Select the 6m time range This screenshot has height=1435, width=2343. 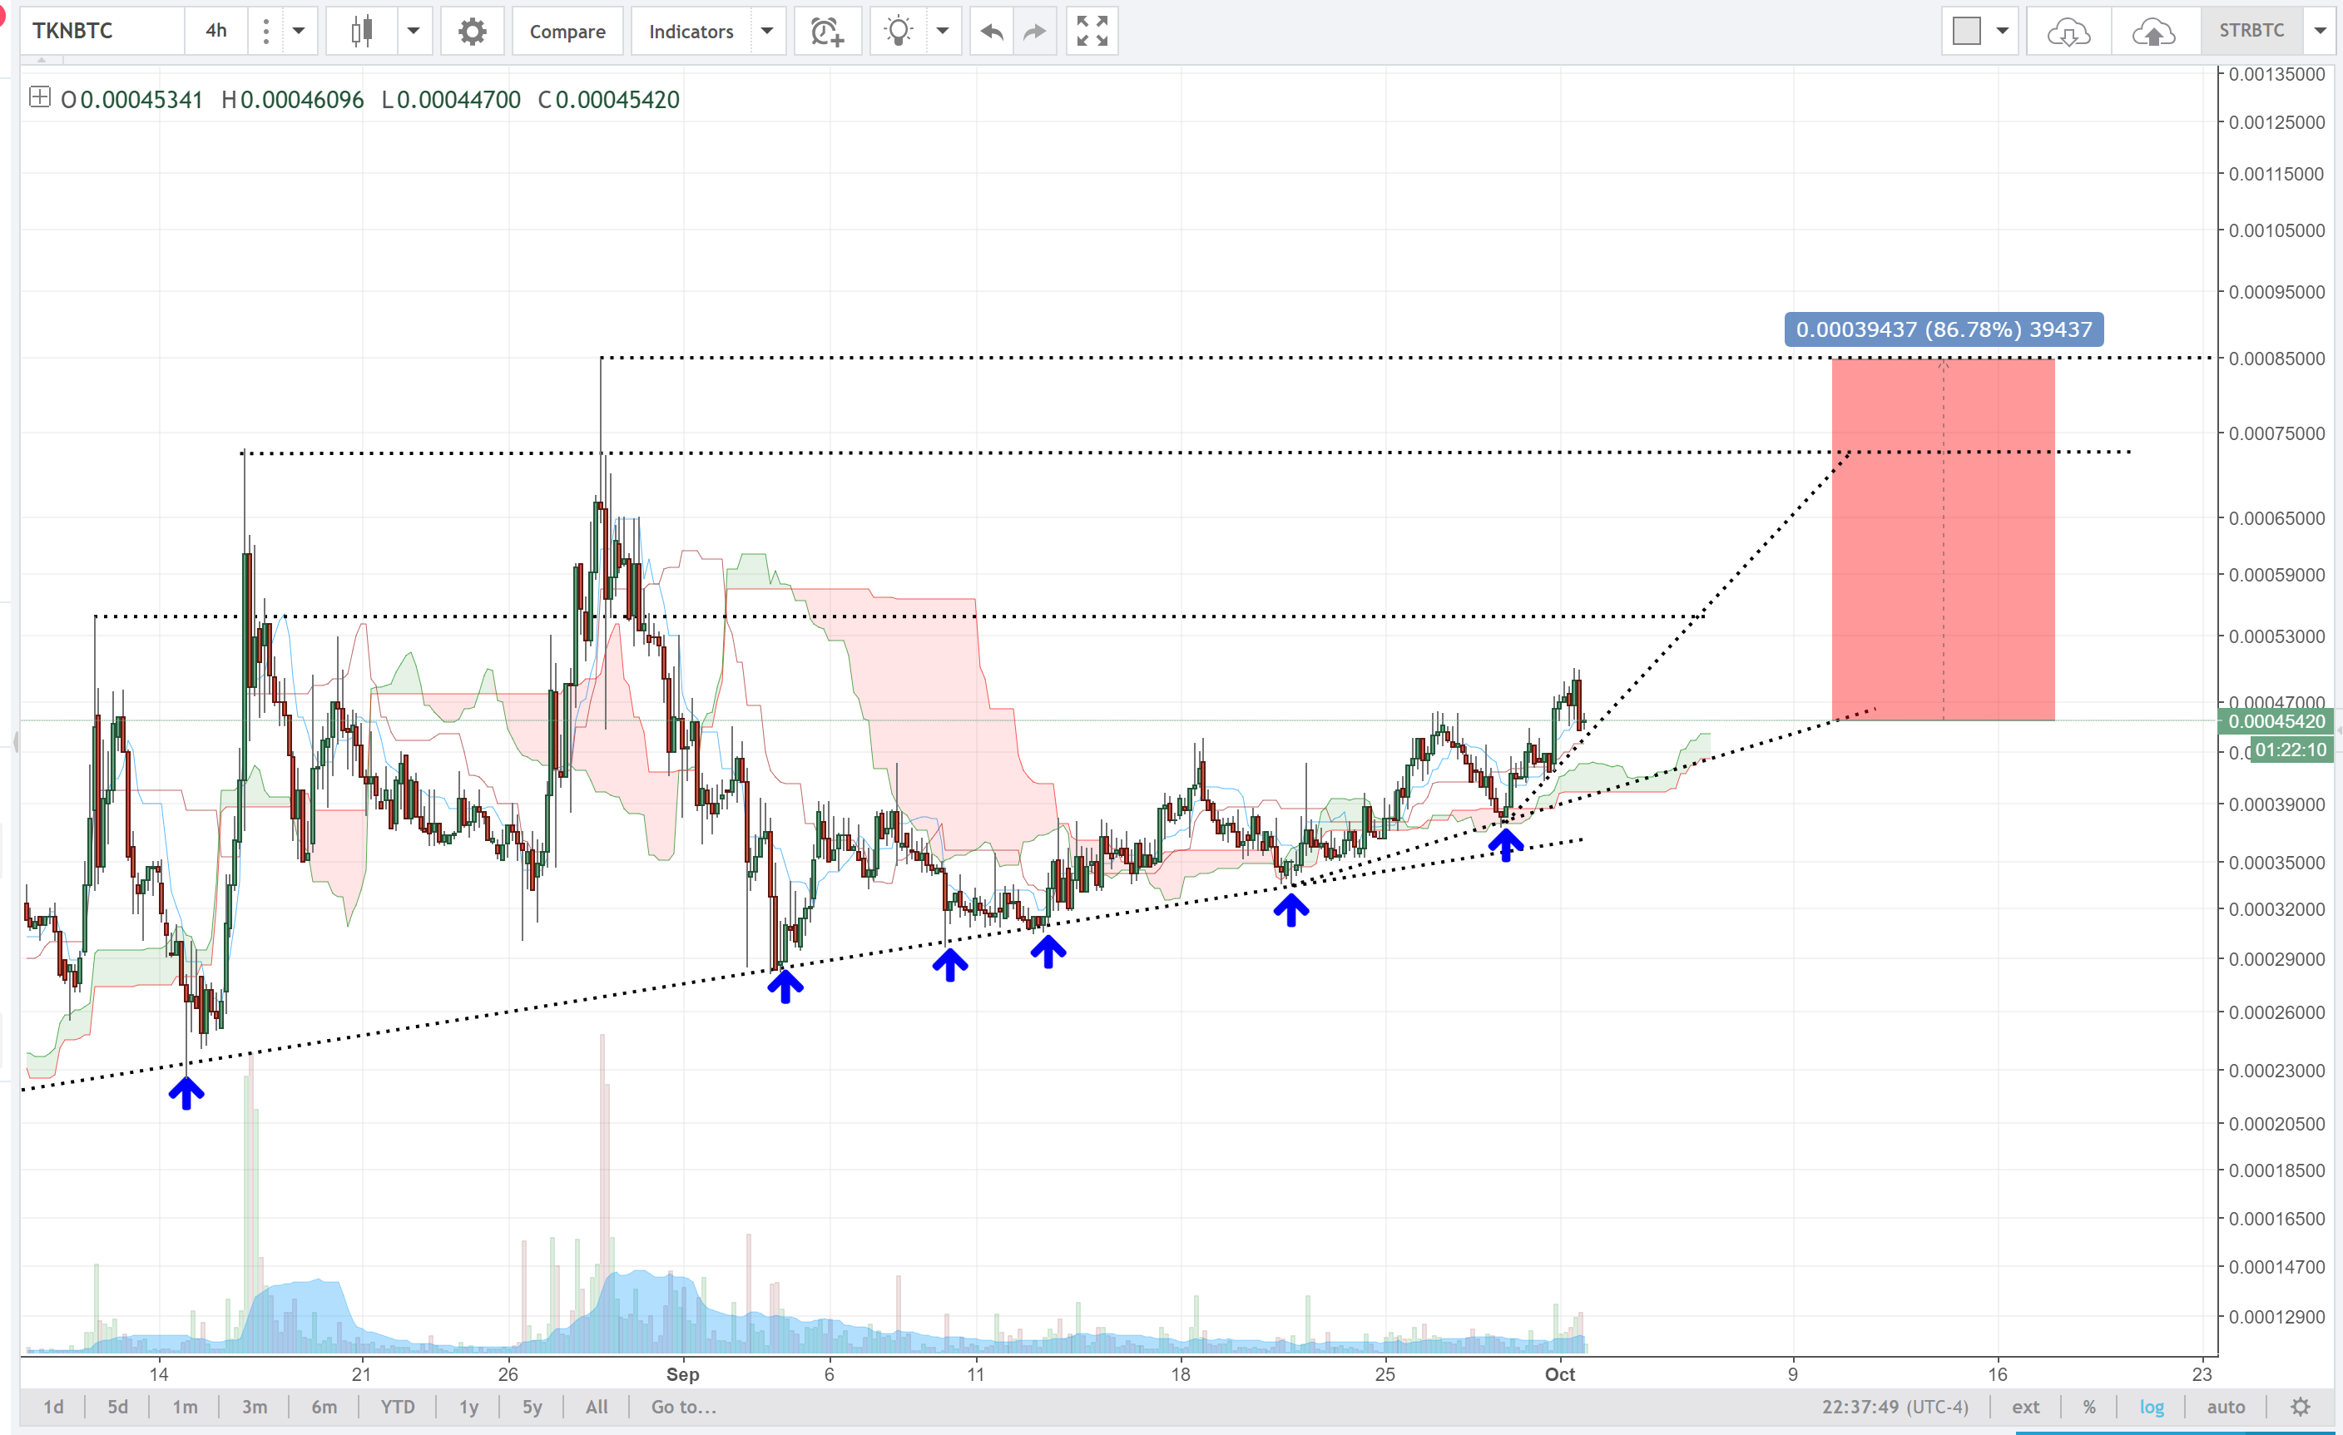pos(324,1407)
